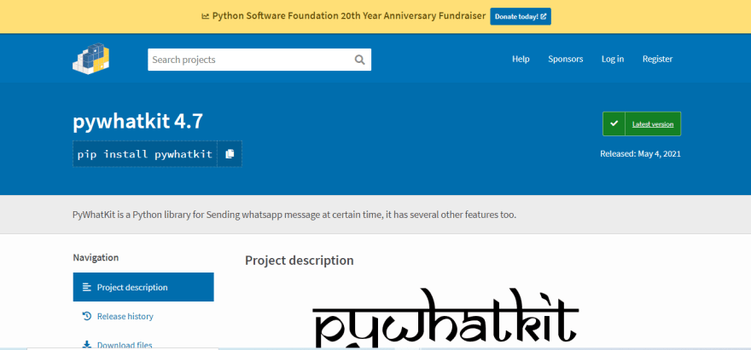Copy pip install command via clipboard icon
The image size is (751, 350).
[x=230, y=154]
